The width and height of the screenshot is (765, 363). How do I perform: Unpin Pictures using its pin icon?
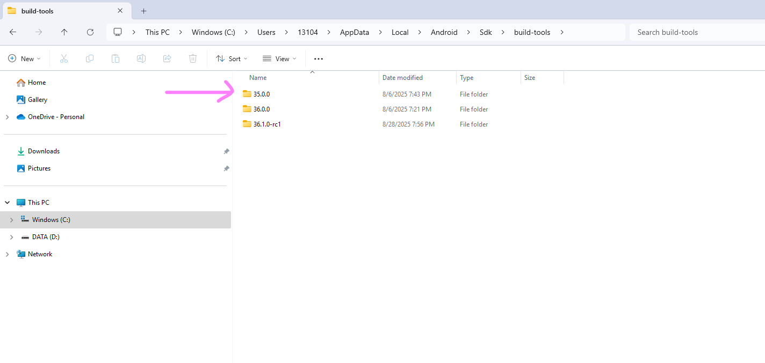click(226, 168)
